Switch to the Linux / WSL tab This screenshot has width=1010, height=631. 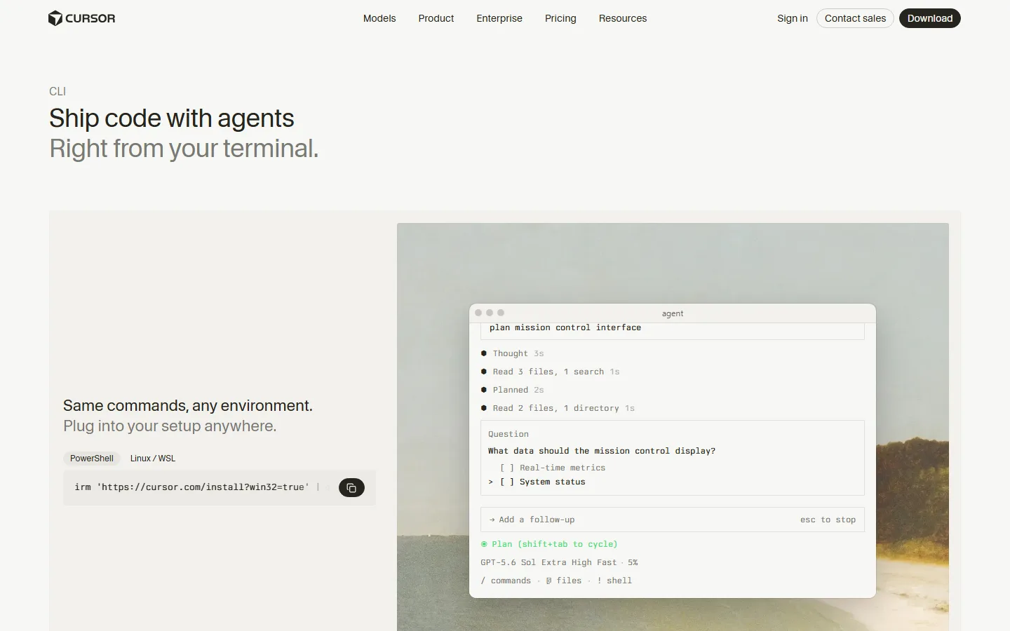153,459
